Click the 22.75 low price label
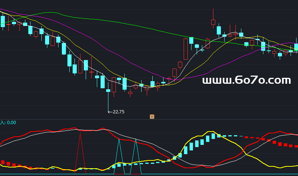 click(x=118, y=112)
